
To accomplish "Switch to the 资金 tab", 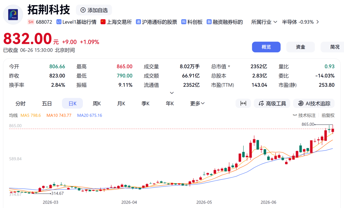I will [301, 47].
